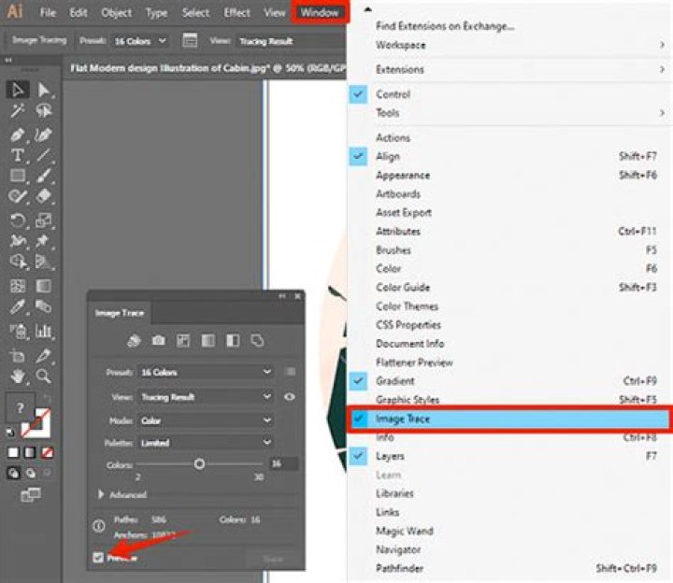Open the Edit menu
Image resolution: width=673 pixels, height=583 pixels.
[79, 12]
